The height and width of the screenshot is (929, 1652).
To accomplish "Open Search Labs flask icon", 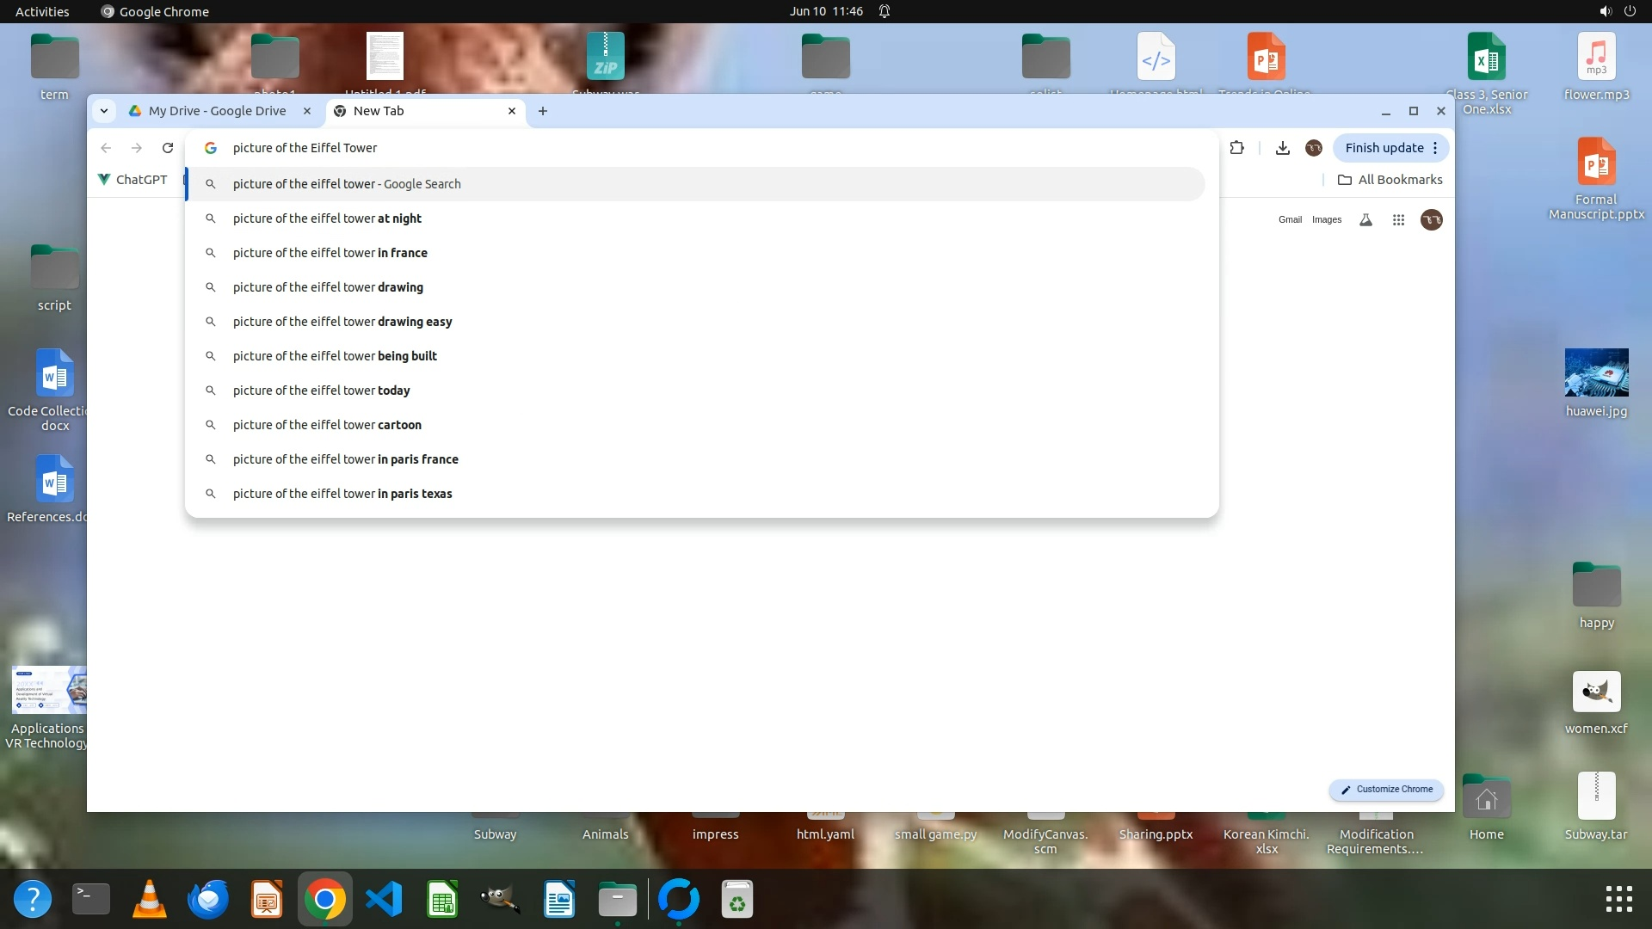I will coord(1365,220).
